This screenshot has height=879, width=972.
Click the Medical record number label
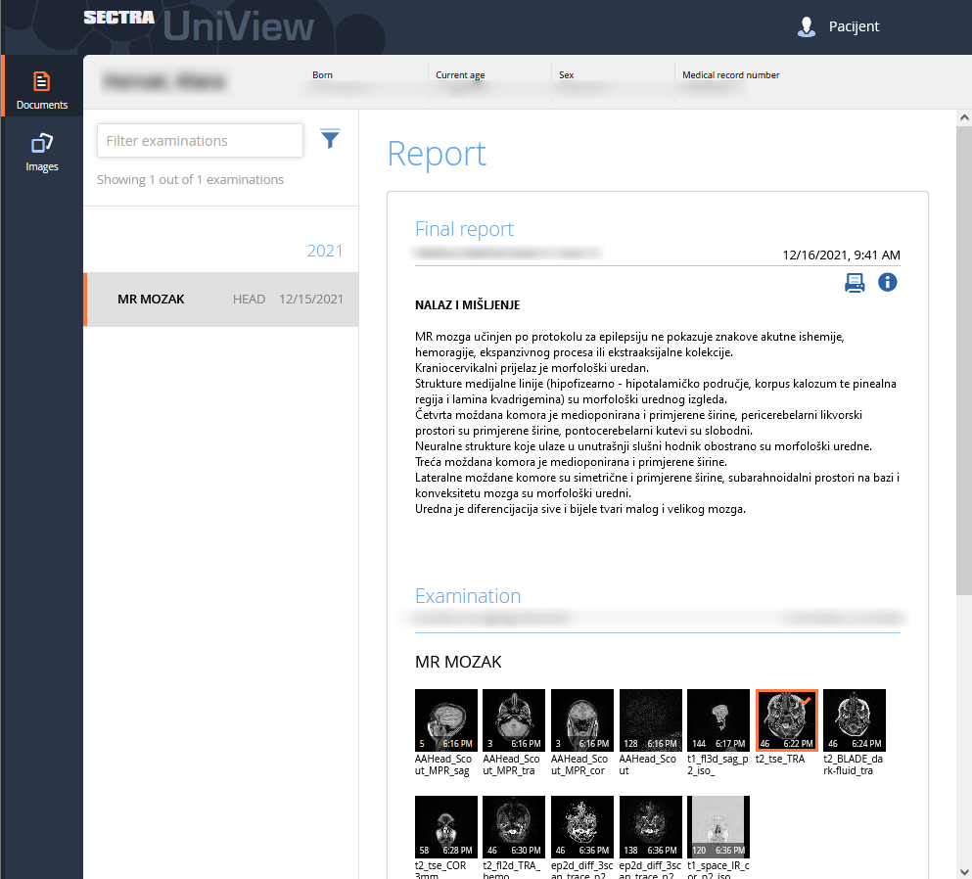coord(731,75)
